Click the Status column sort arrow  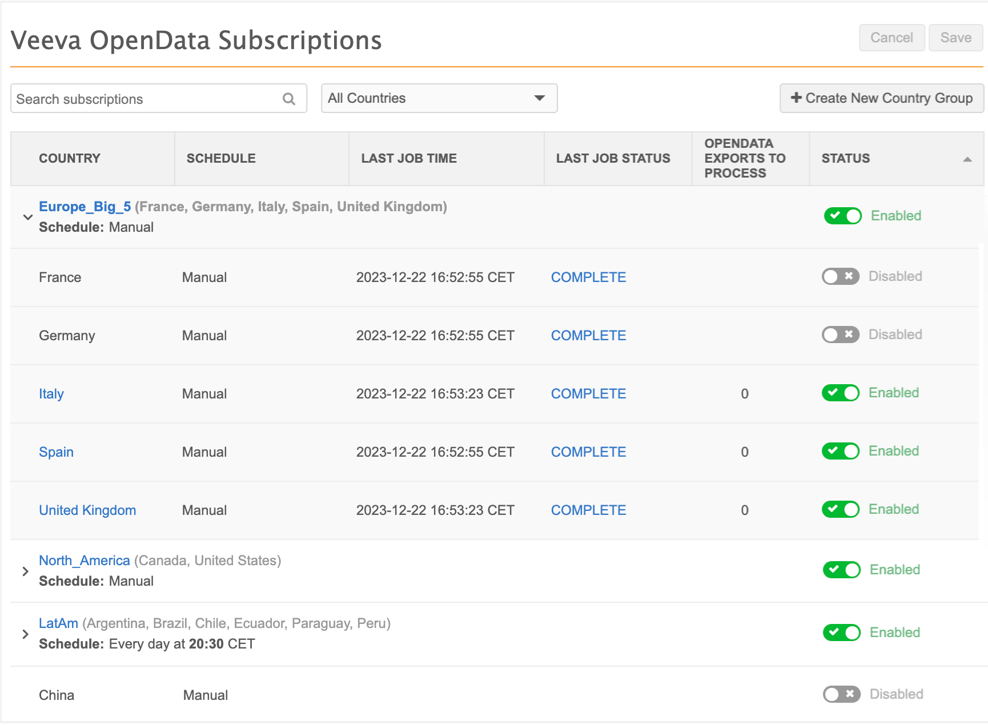coord(967,159)
